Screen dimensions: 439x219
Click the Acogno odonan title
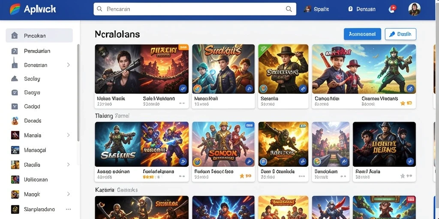pos(113,172)
